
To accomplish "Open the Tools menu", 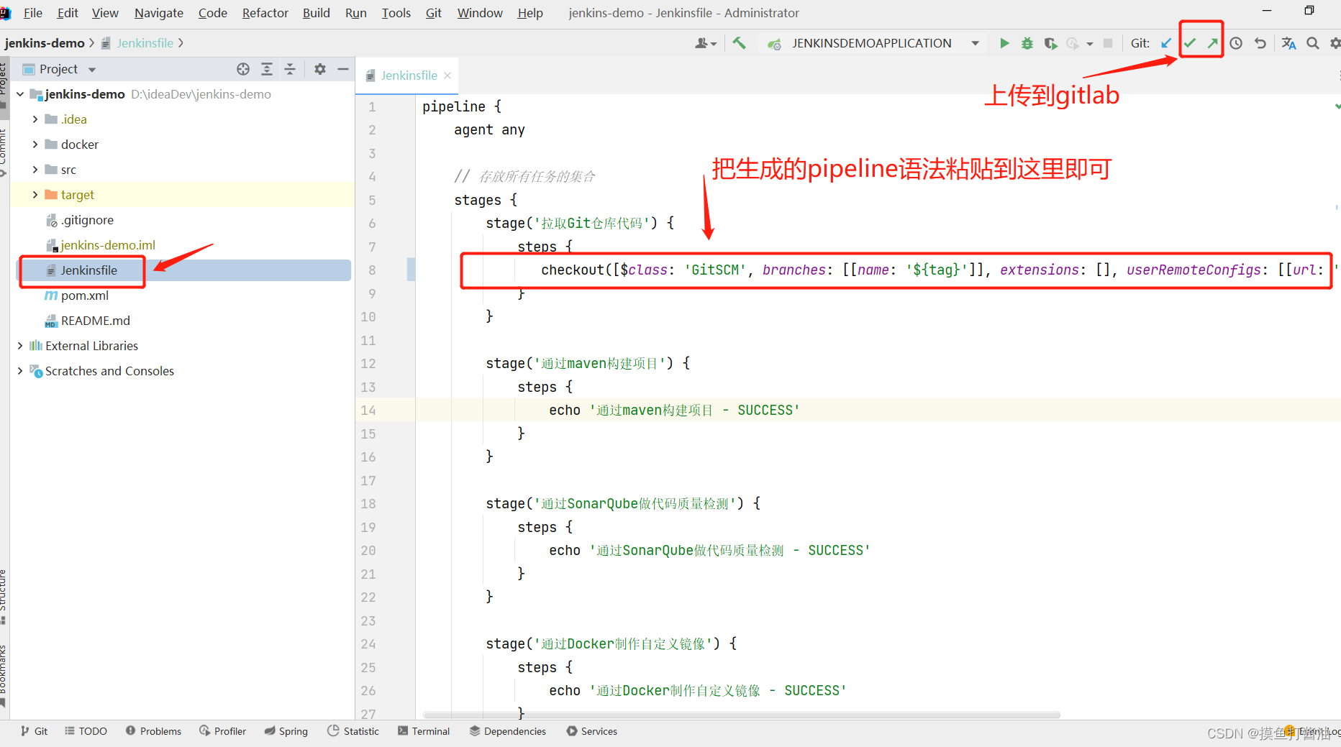I will pos(396,13).
